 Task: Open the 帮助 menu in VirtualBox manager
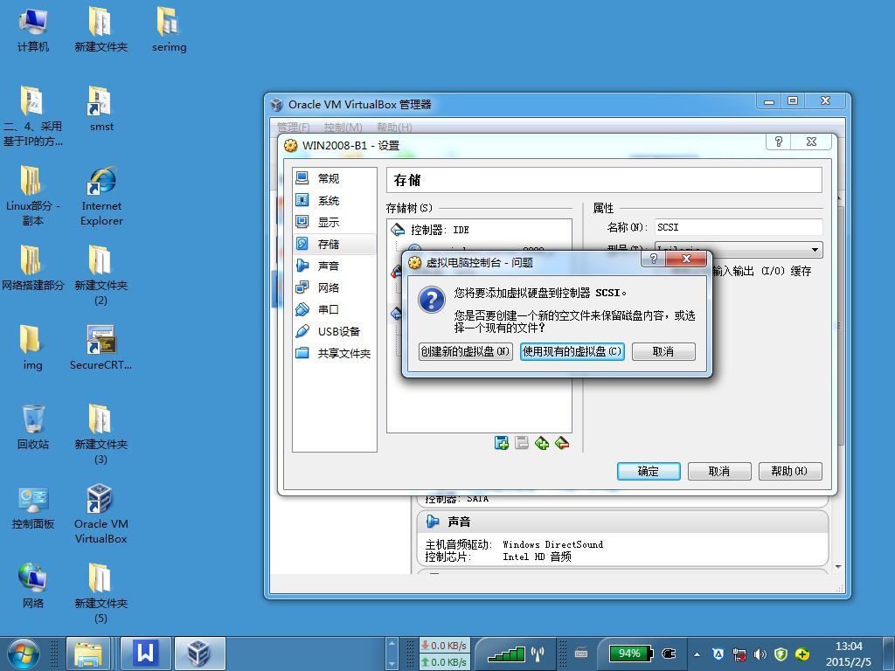(x=393, y=128)
